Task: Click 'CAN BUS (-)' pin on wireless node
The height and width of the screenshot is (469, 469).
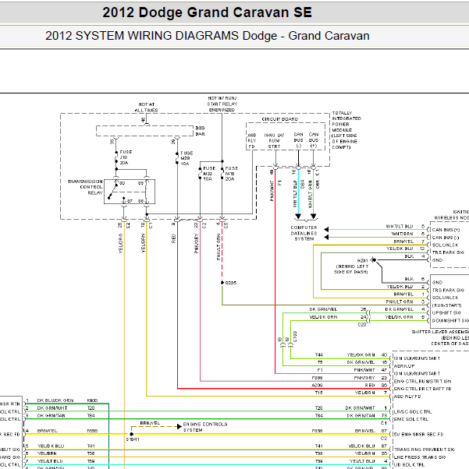Action: pyautogui.click(x=446, y=238)
